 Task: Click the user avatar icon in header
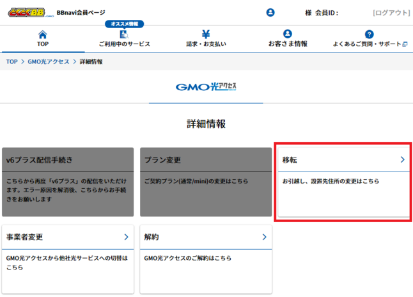(270, 12)
